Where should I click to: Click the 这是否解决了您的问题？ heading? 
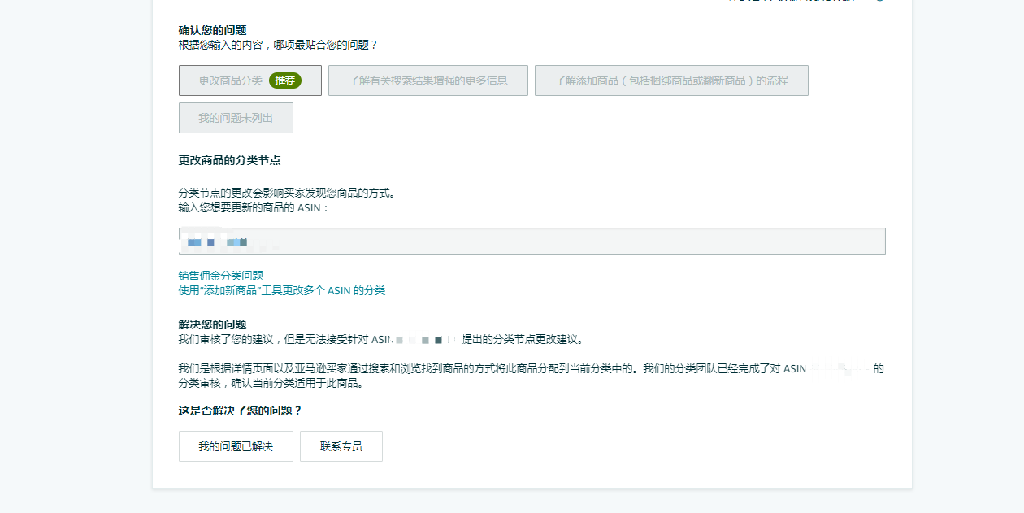[x=240, y=411]
